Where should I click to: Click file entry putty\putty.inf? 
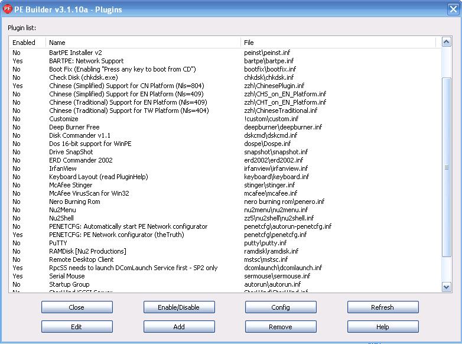click(x=265, y=243)
